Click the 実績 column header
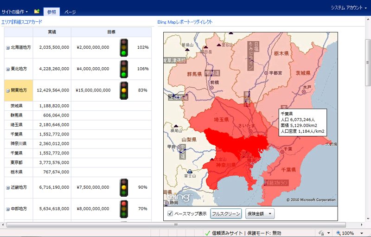 (52, 32)
